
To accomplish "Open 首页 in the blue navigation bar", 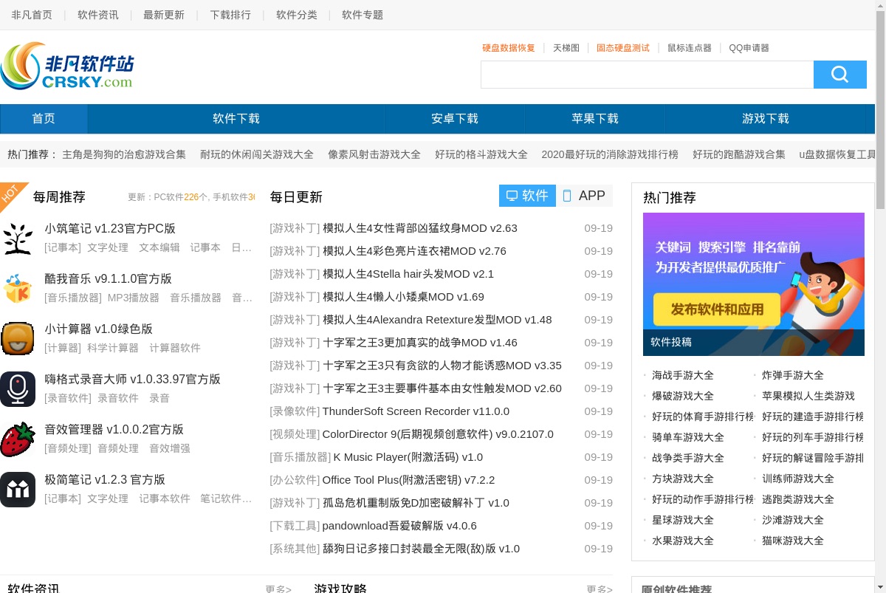I will [x=44, y=119].
